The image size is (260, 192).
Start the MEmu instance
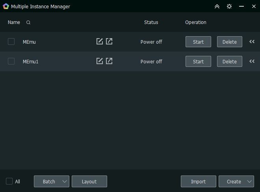point(198,42)
